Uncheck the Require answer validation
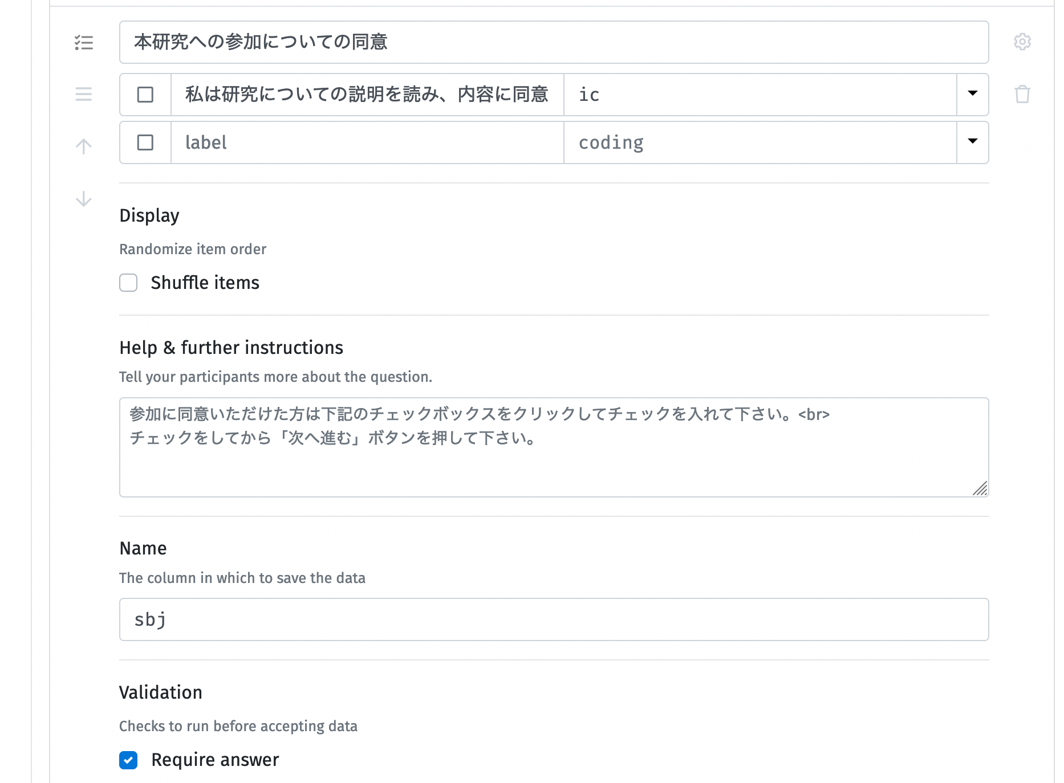Viewport: 1064px width, 783px height. (128, 760)
